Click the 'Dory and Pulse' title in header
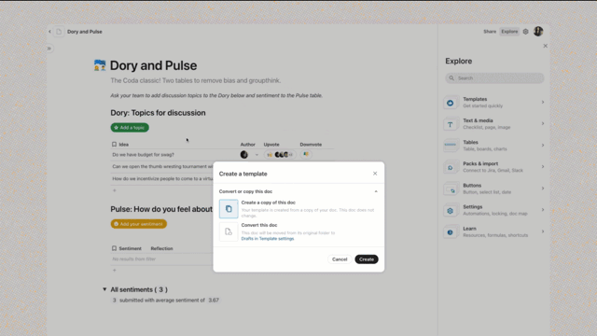The height and width of the screenshot is (336, 597). 85,32
